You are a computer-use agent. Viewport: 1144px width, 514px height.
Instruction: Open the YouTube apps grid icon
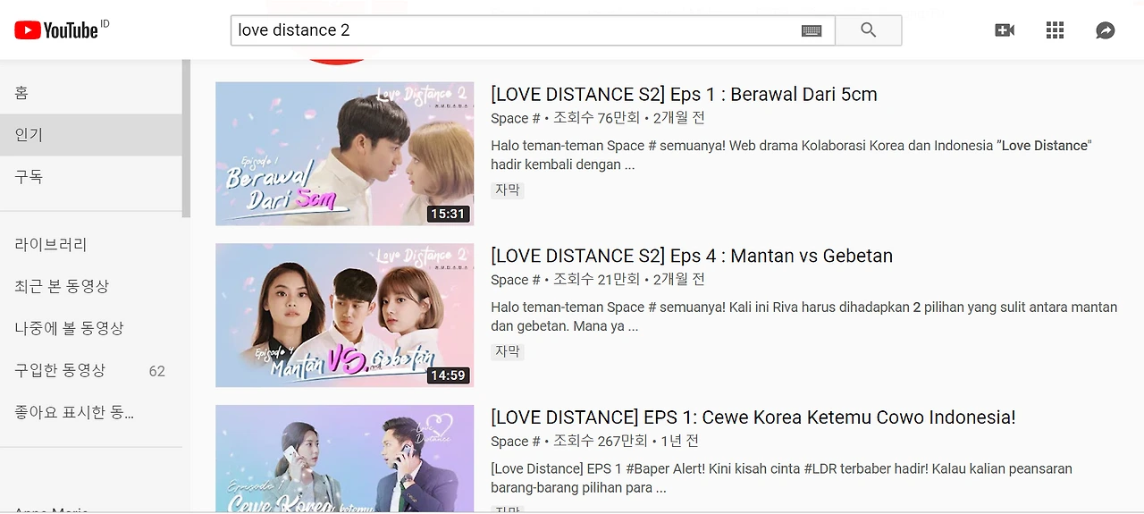click(x=1055, y=30)
